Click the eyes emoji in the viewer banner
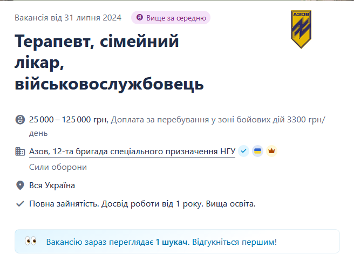 click(x=31, y=241)
